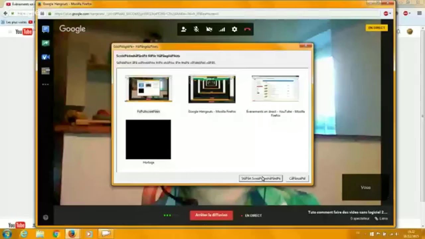Viewport: 425px width, 239px height.
Task: Open the hamburger menu in background Firefox window
Action: coord(419,13)
